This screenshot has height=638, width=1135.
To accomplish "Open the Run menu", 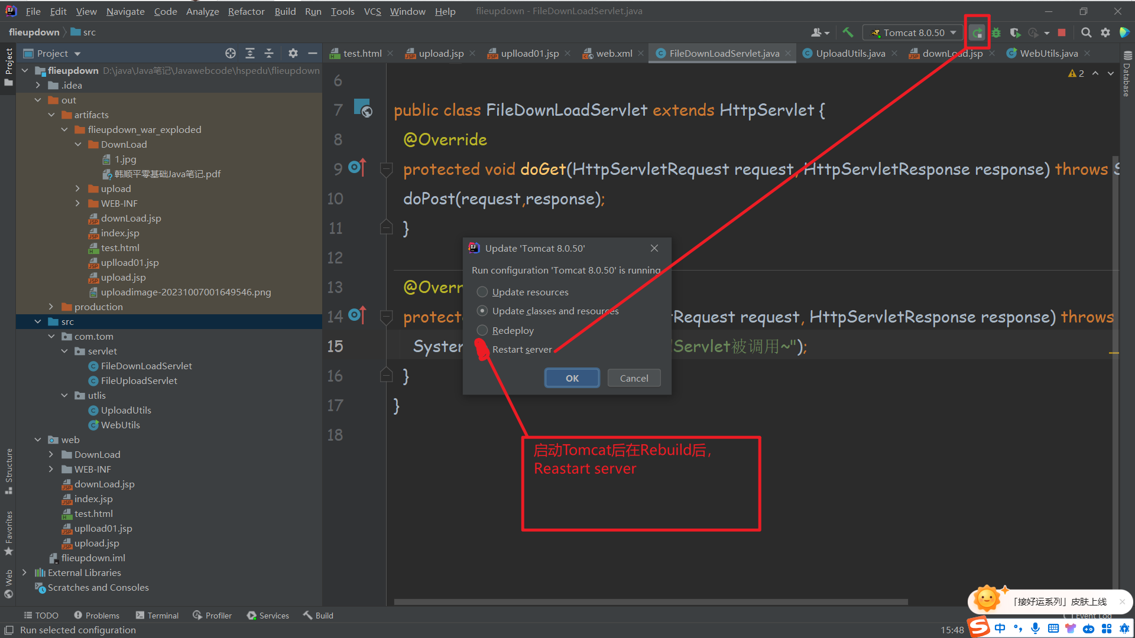I will [x=312, y=11].
